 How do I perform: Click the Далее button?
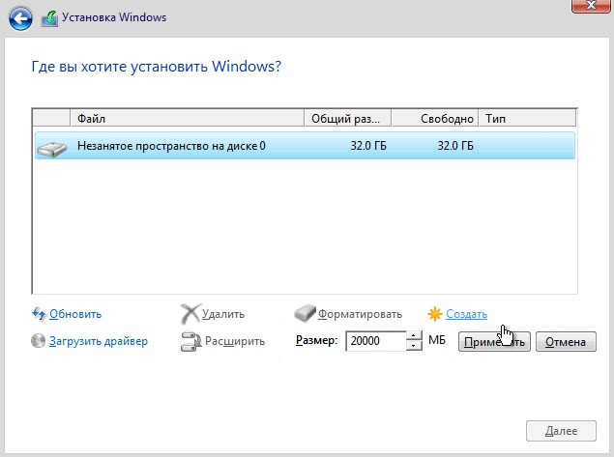point(561,431)
